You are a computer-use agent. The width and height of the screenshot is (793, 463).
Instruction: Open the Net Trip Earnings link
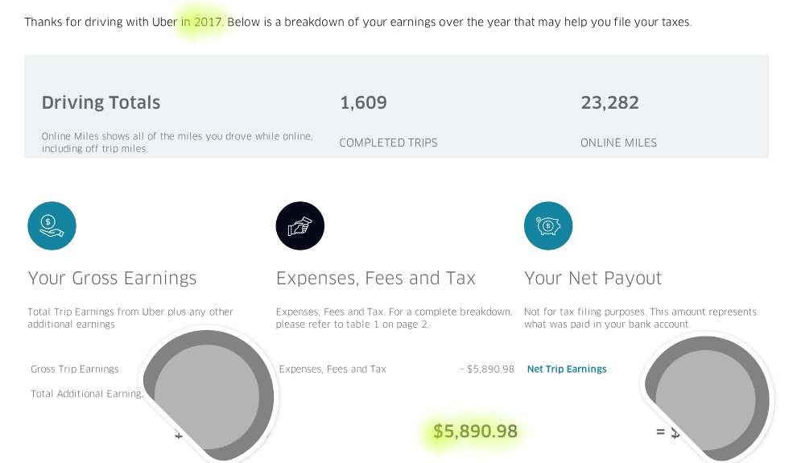pos(567,369)
